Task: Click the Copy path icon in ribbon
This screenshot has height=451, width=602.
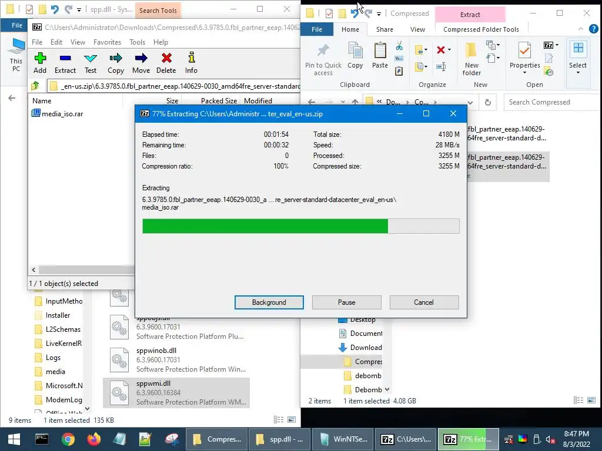Action: (399, 59)
